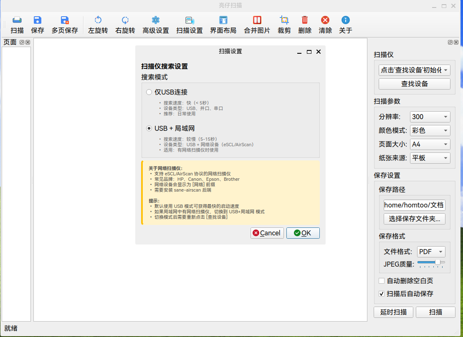
Task: Open the 关于 info icon
Action: click(346, 20)
